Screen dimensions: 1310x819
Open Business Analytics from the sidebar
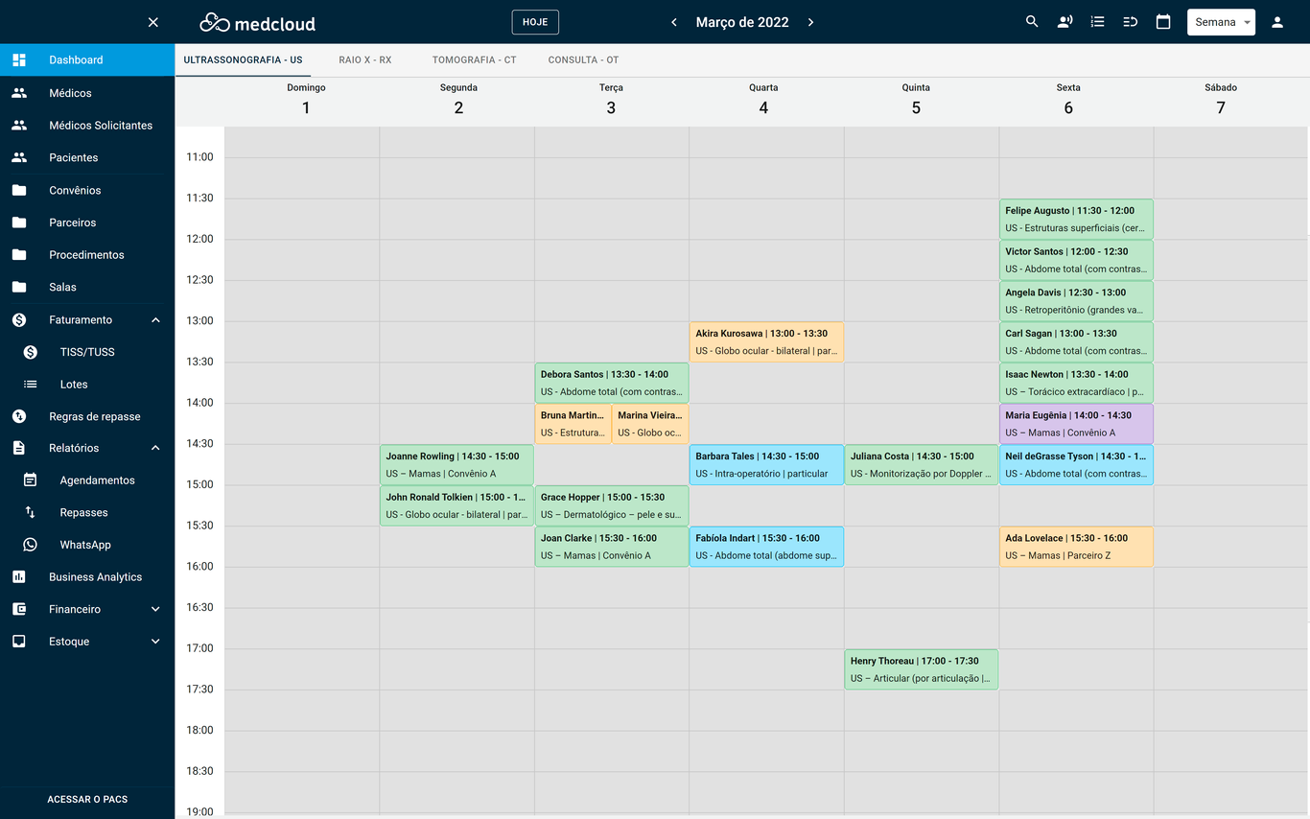[95, 577]
